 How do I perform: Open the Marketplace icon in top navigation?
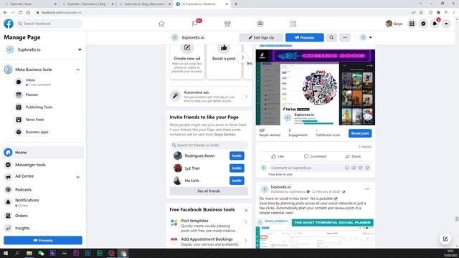[x=227, y=24]
